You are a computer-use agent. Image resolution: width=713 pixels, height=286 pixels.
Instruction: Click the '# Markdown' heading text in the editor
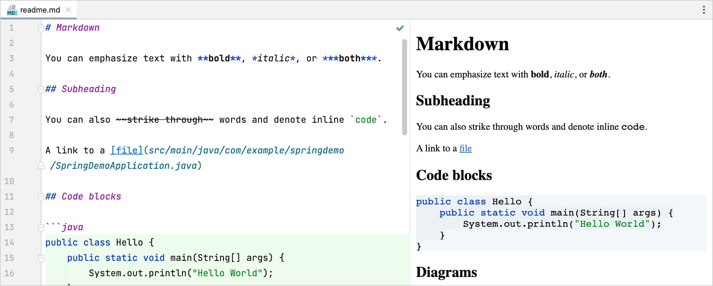tap(72, 28)
